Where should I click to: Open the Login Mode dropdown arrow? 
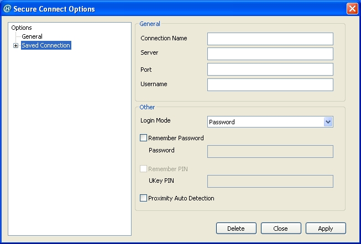328,122
